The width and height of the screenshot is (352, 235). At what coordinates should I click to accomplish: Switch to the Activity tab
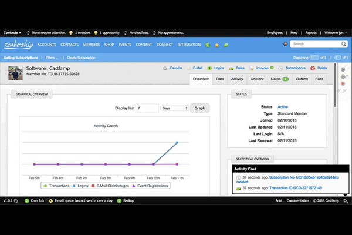237,79
